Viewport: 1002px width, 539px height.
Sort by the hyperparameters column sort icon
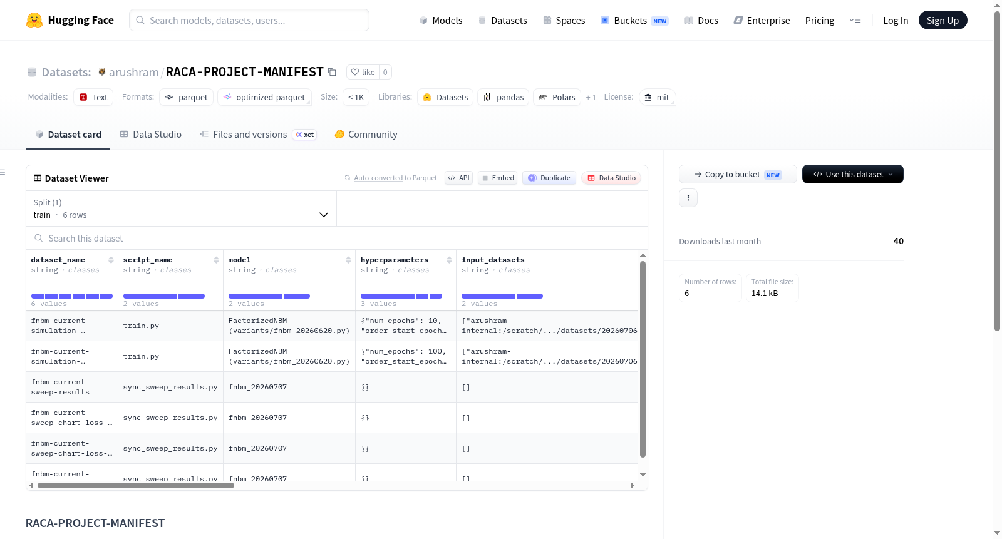pos(449,260)
